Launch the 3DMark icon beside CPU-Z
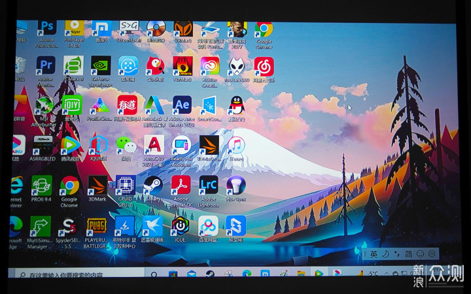This screenshot has height=294, width=471. coord(97,186)
